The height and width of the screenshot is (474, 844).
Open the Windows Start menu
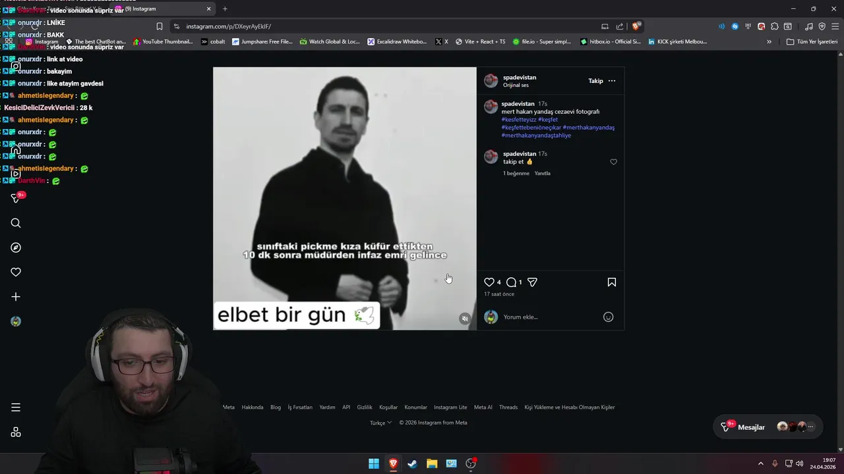click(374, 463)
